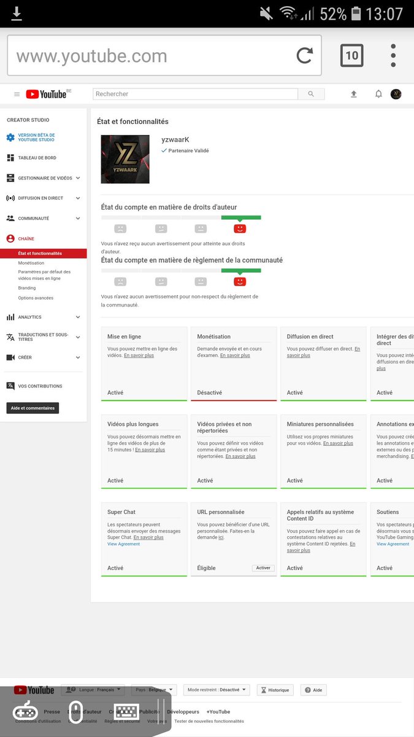
Task: Tap the gamepad overlay icon
Action: click(25, 712)
